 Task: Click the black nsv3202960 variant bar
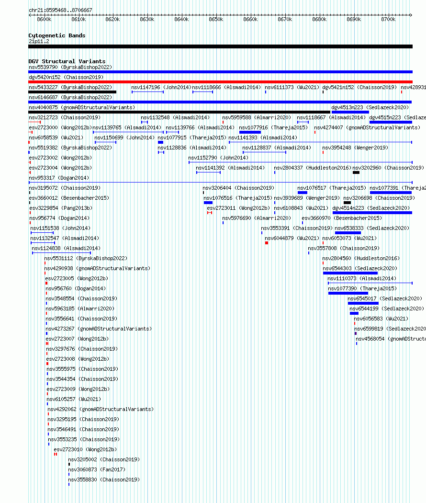(356, 172)
